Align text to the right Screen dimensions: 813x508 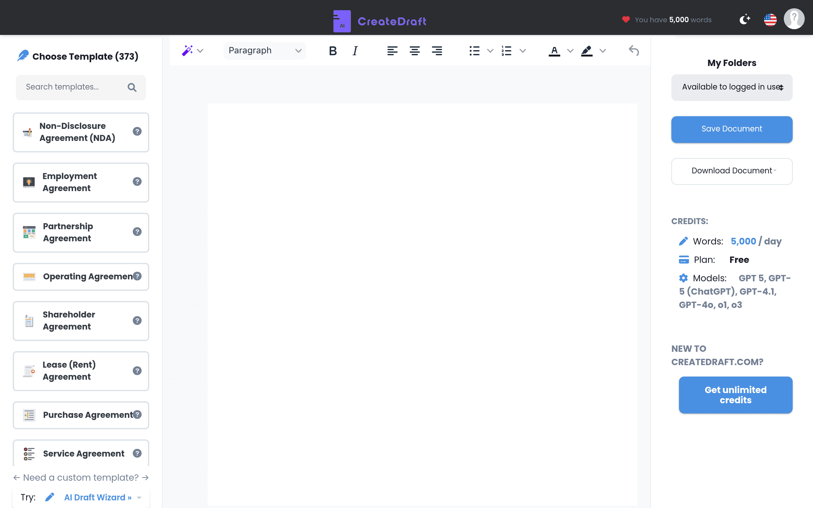coord(437,51)
